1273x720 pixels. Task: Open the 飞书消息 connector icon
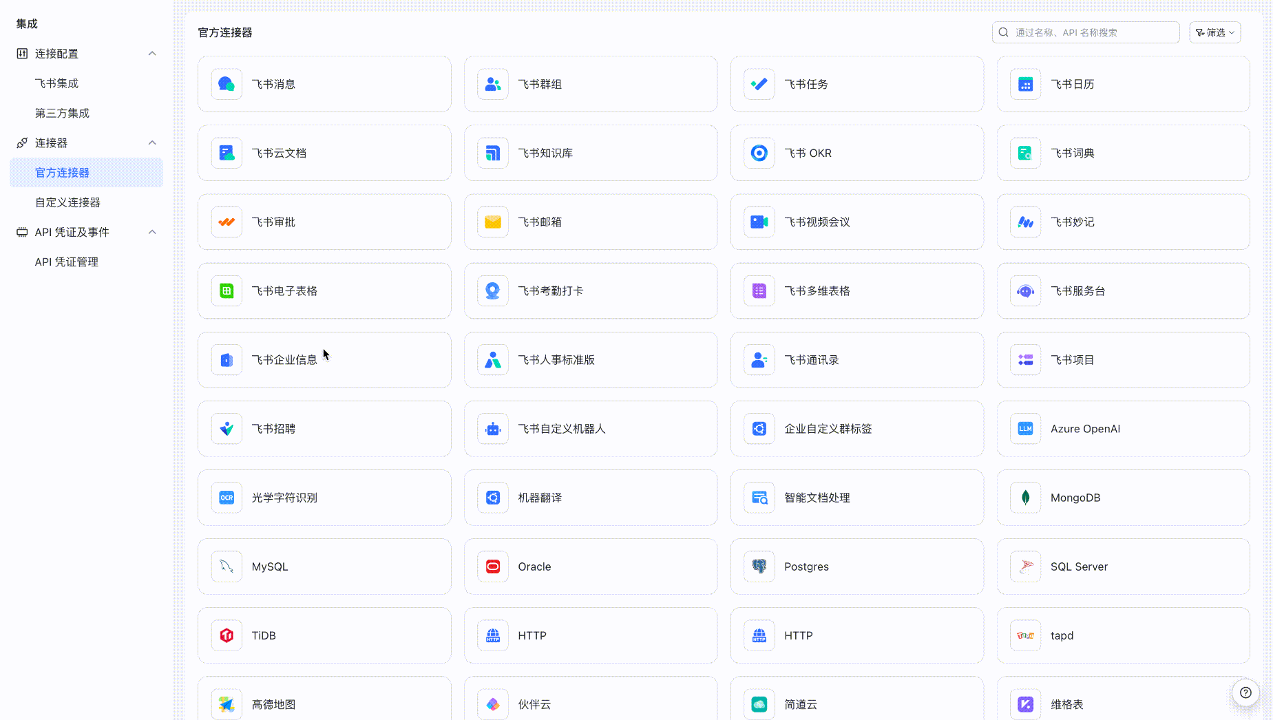[x=227, y=84]
